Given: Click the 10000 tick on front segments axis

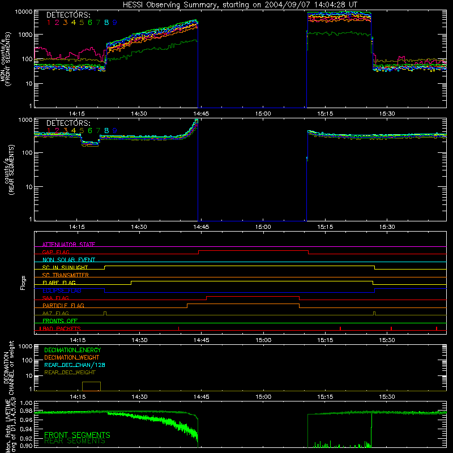Looking at the screenshot, I should pos(24,12).
